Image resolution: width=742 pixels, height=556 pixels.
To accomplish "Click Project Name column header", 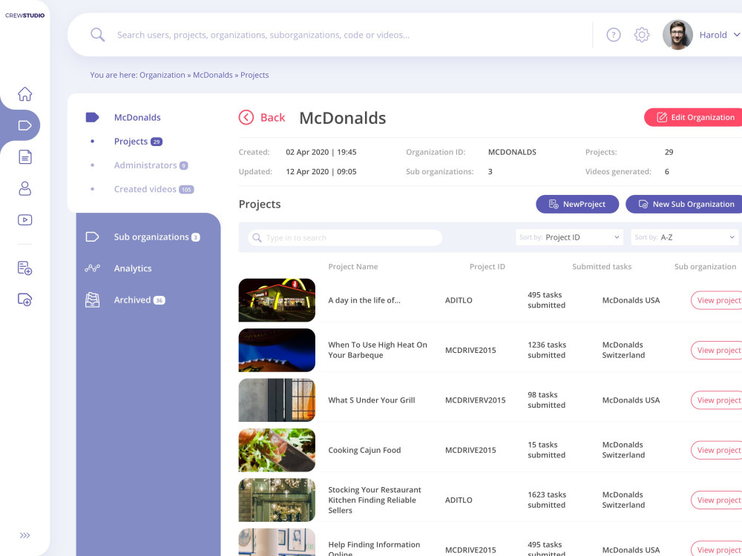I will point(353,267).
